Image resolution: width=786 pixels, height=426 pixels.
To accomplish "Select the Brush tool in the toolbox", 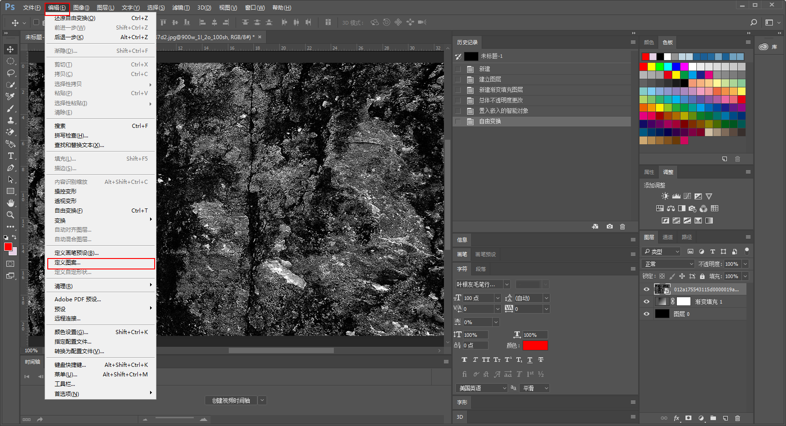I will 10,108.
